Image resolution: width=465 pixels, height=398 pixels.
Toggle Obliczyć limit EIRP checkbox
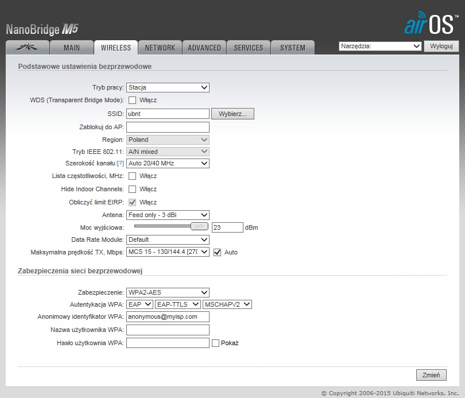coord(132,202)
